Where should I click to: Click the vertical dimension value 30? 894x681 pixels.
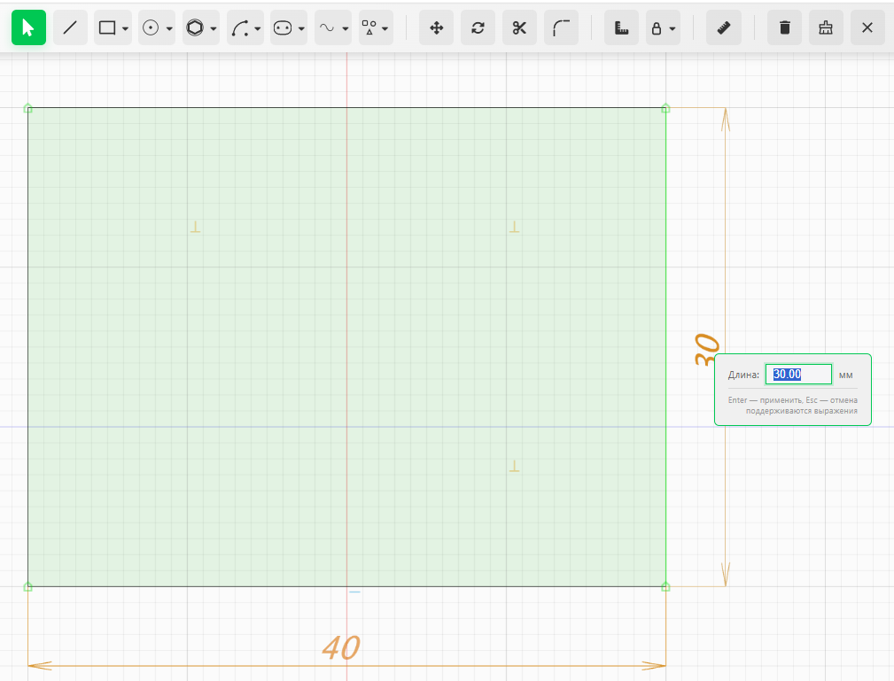pos(707,349)
